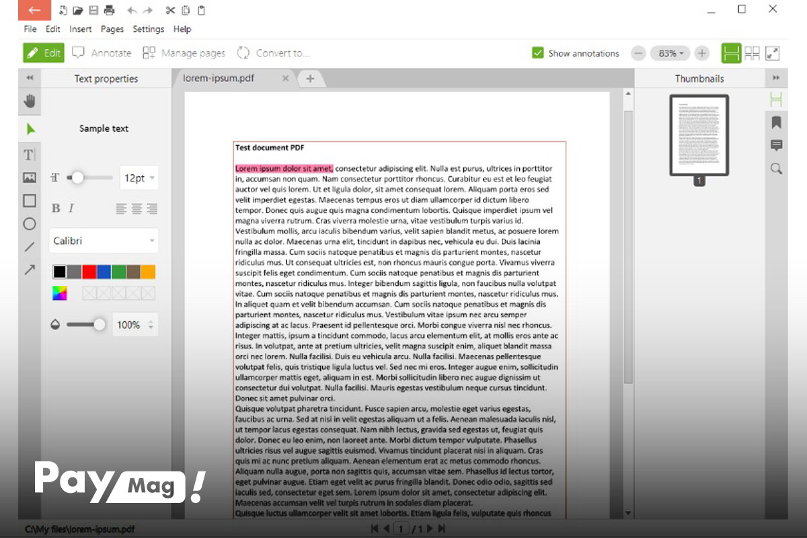The width and height of the screenshot is (807, 538).
Task: Open the Bookmarks panel icon
Action: 776,122
